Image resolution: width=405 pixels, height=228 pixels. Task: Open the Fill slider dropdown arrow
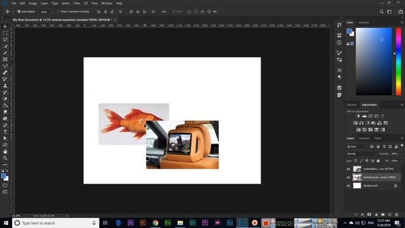coord(401,161)
